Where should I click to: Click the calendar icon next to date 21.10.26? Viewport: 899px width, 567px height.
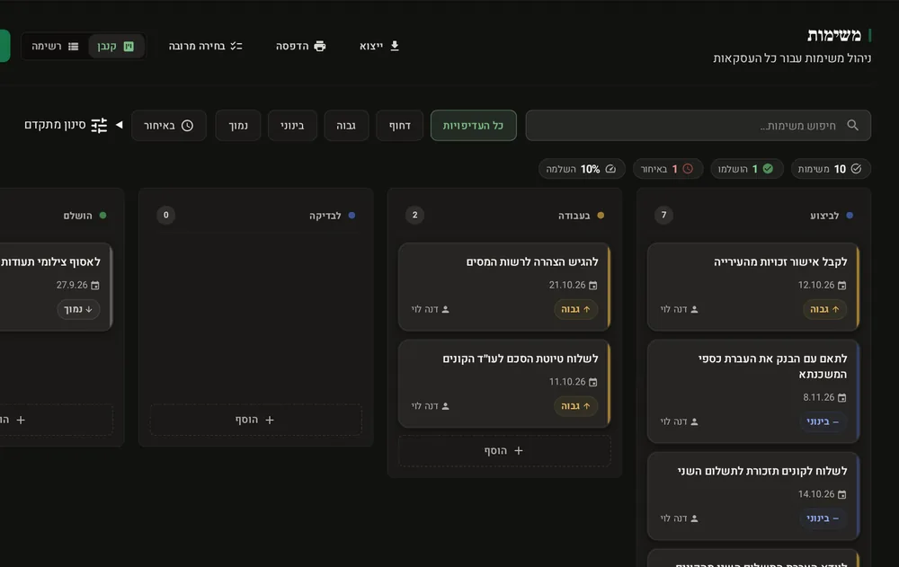[592, 285]
